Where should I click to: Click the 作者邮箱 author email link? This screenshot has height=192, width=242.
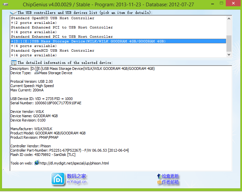(x=170, y=182)
